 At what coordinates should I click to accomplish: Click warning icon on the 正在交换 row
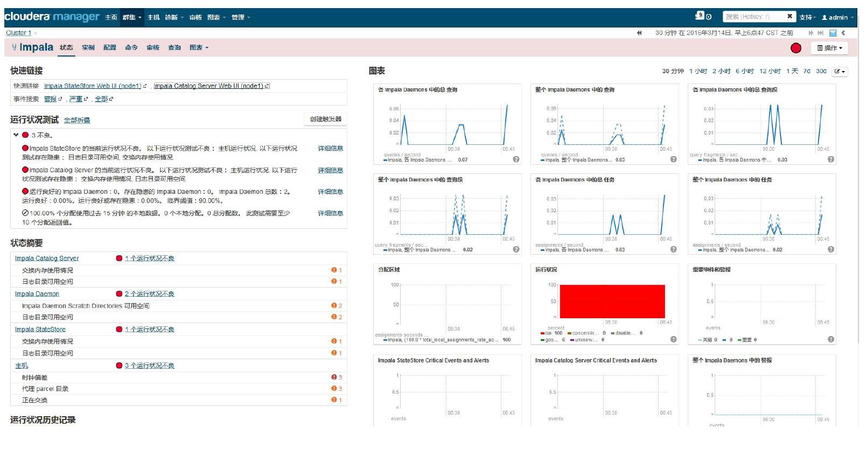click(x=334, y=400)
